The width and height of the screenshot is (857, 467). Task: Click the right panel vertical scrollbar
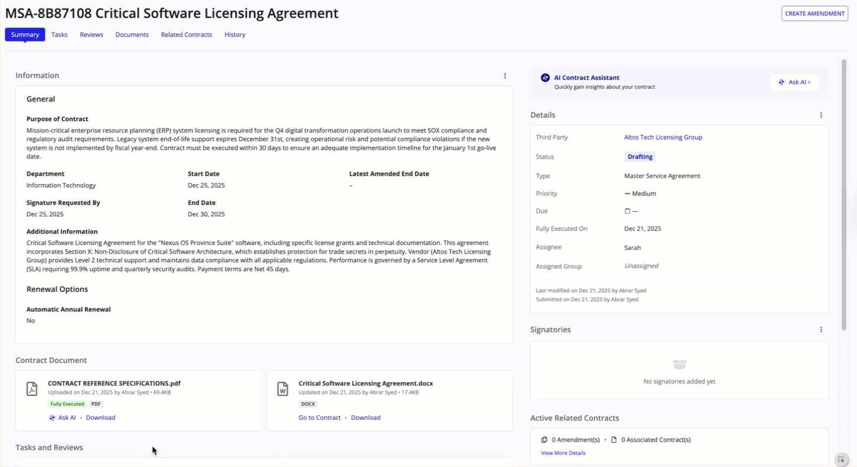(x=844, y=195)
